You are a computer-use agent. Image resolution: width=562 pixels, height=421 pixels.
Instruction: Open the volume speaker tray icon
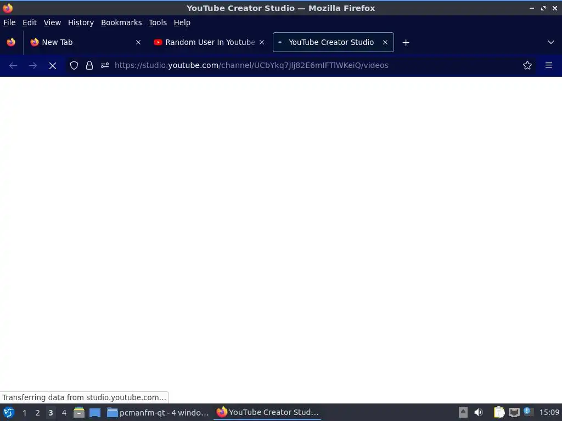click(479, 412)
